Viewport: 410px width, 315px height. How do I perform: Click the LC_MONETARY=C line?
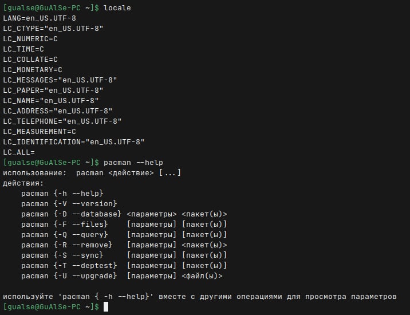[33, 69]
